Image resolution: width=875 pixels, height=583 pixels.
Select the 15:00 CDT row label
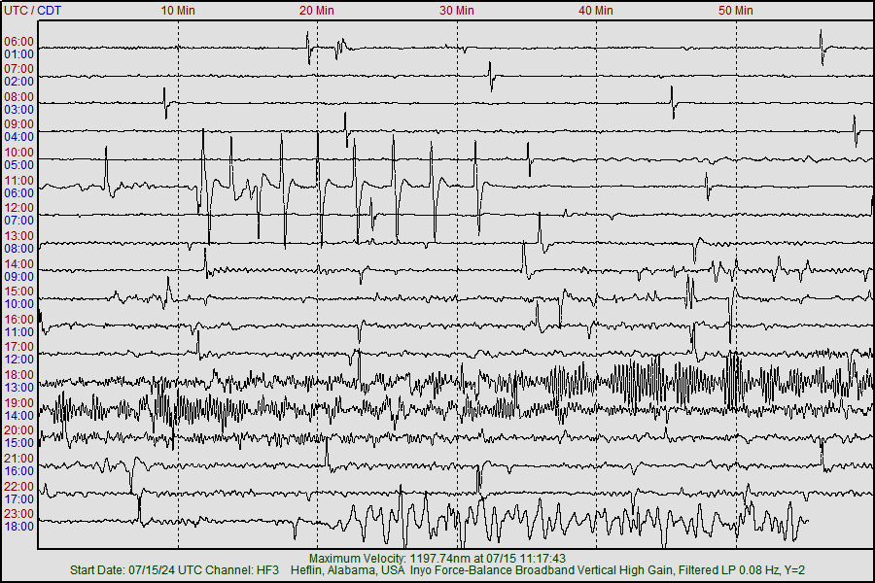[x=19, y=443]
